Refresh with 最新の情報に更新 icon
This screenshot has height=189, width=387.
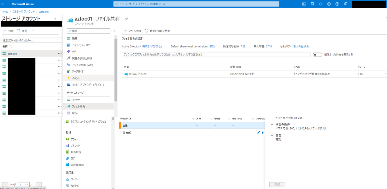tap(146, 31)
